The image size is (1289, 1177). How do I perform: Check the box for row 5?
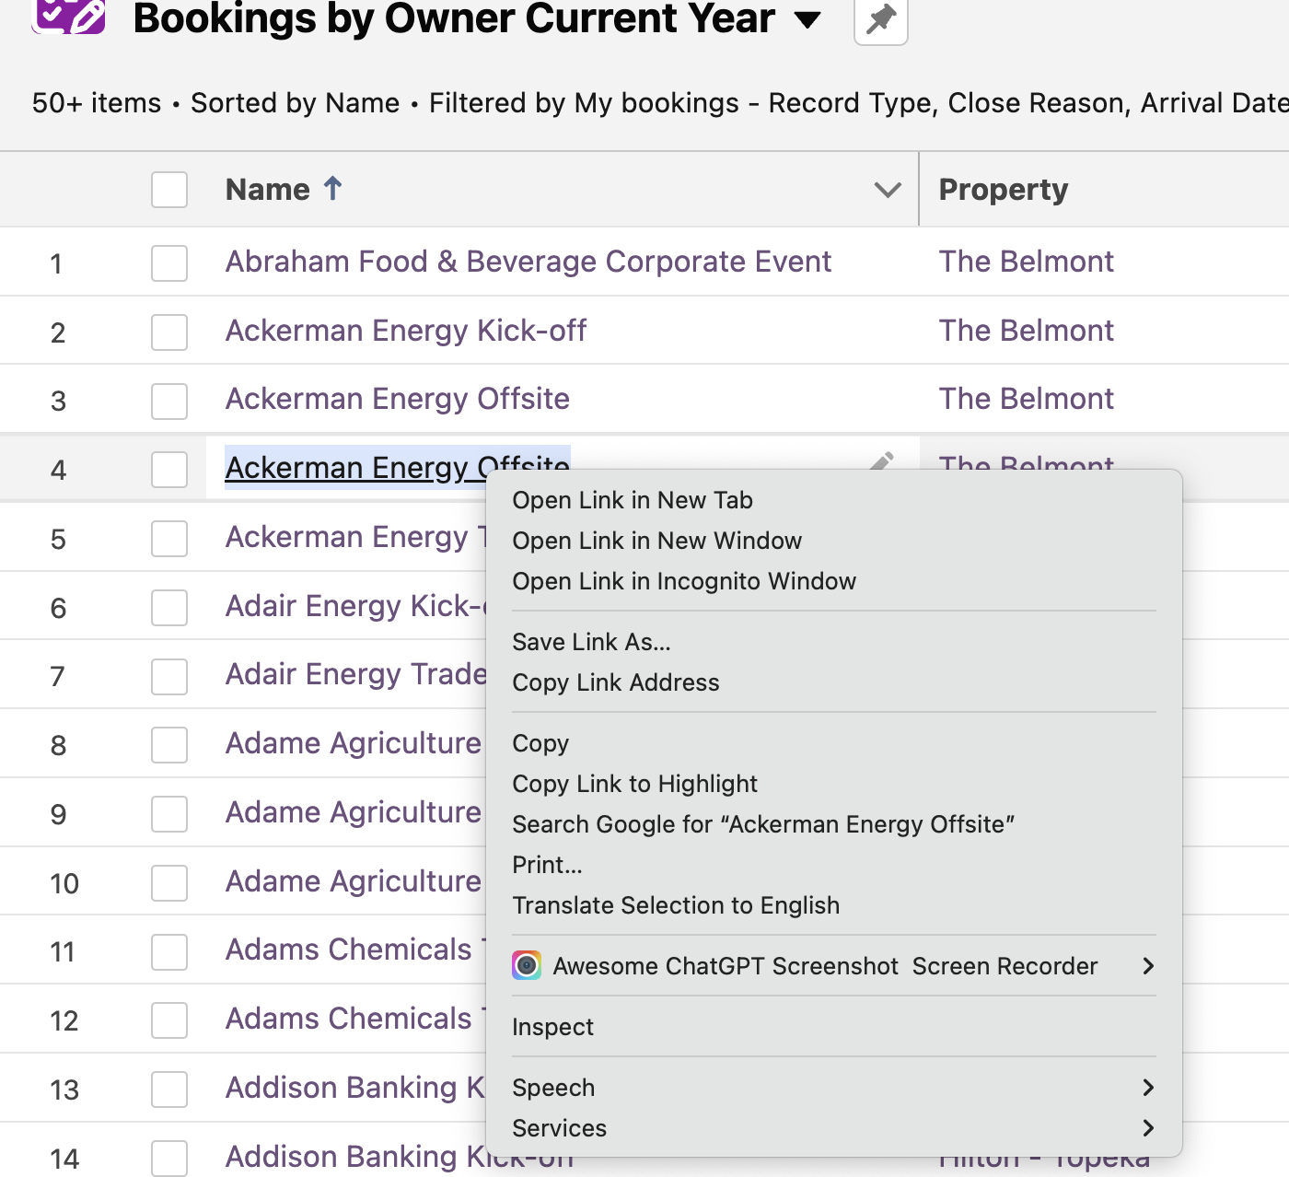169,539
